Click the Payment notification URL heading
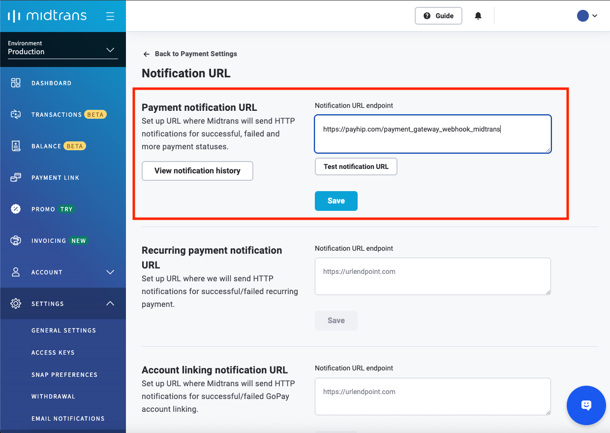Image resolution: width=610 pixels, height=433 pixels. pyautogui.click(x=199, y=107)
